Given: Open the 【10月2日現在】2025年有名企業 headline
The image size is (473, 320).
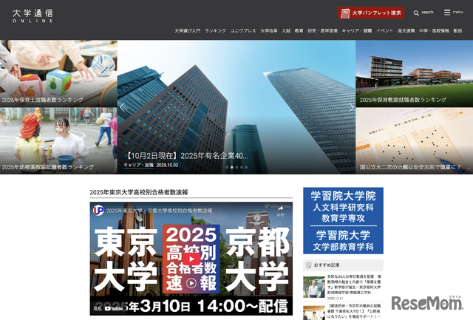Looking at the screenshot, I should point(186,156).
